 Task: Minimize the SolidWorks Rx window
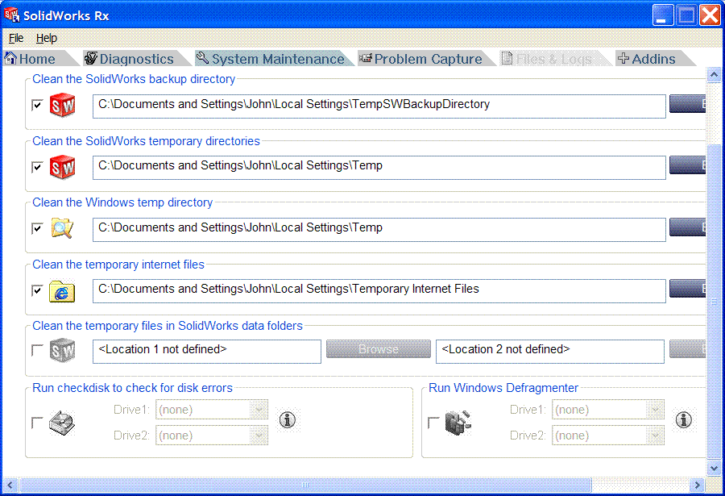click(x=663, y=15)
